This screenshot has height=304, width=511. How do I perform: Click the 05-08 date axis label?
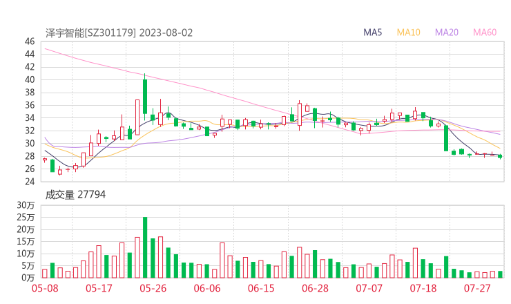point(45,288)
